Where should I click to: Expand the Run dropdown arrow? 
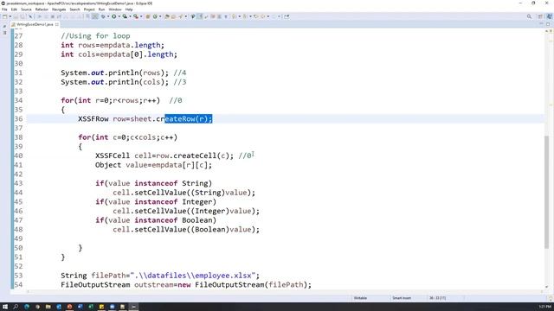pos(119,16)
